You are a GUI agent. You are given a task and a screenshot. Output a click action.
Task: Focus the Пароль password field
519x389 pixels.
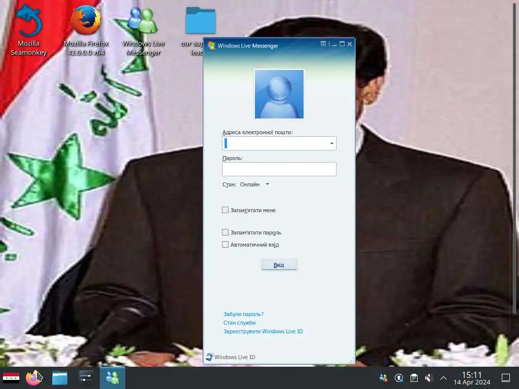click(279, 169)
